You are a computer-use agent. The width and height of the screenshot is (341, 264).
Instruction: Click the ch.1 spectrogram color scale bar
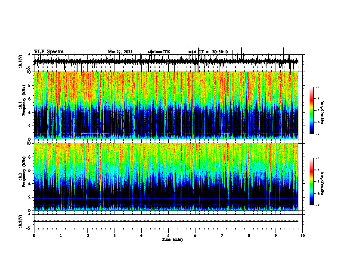tap(311, 110)
